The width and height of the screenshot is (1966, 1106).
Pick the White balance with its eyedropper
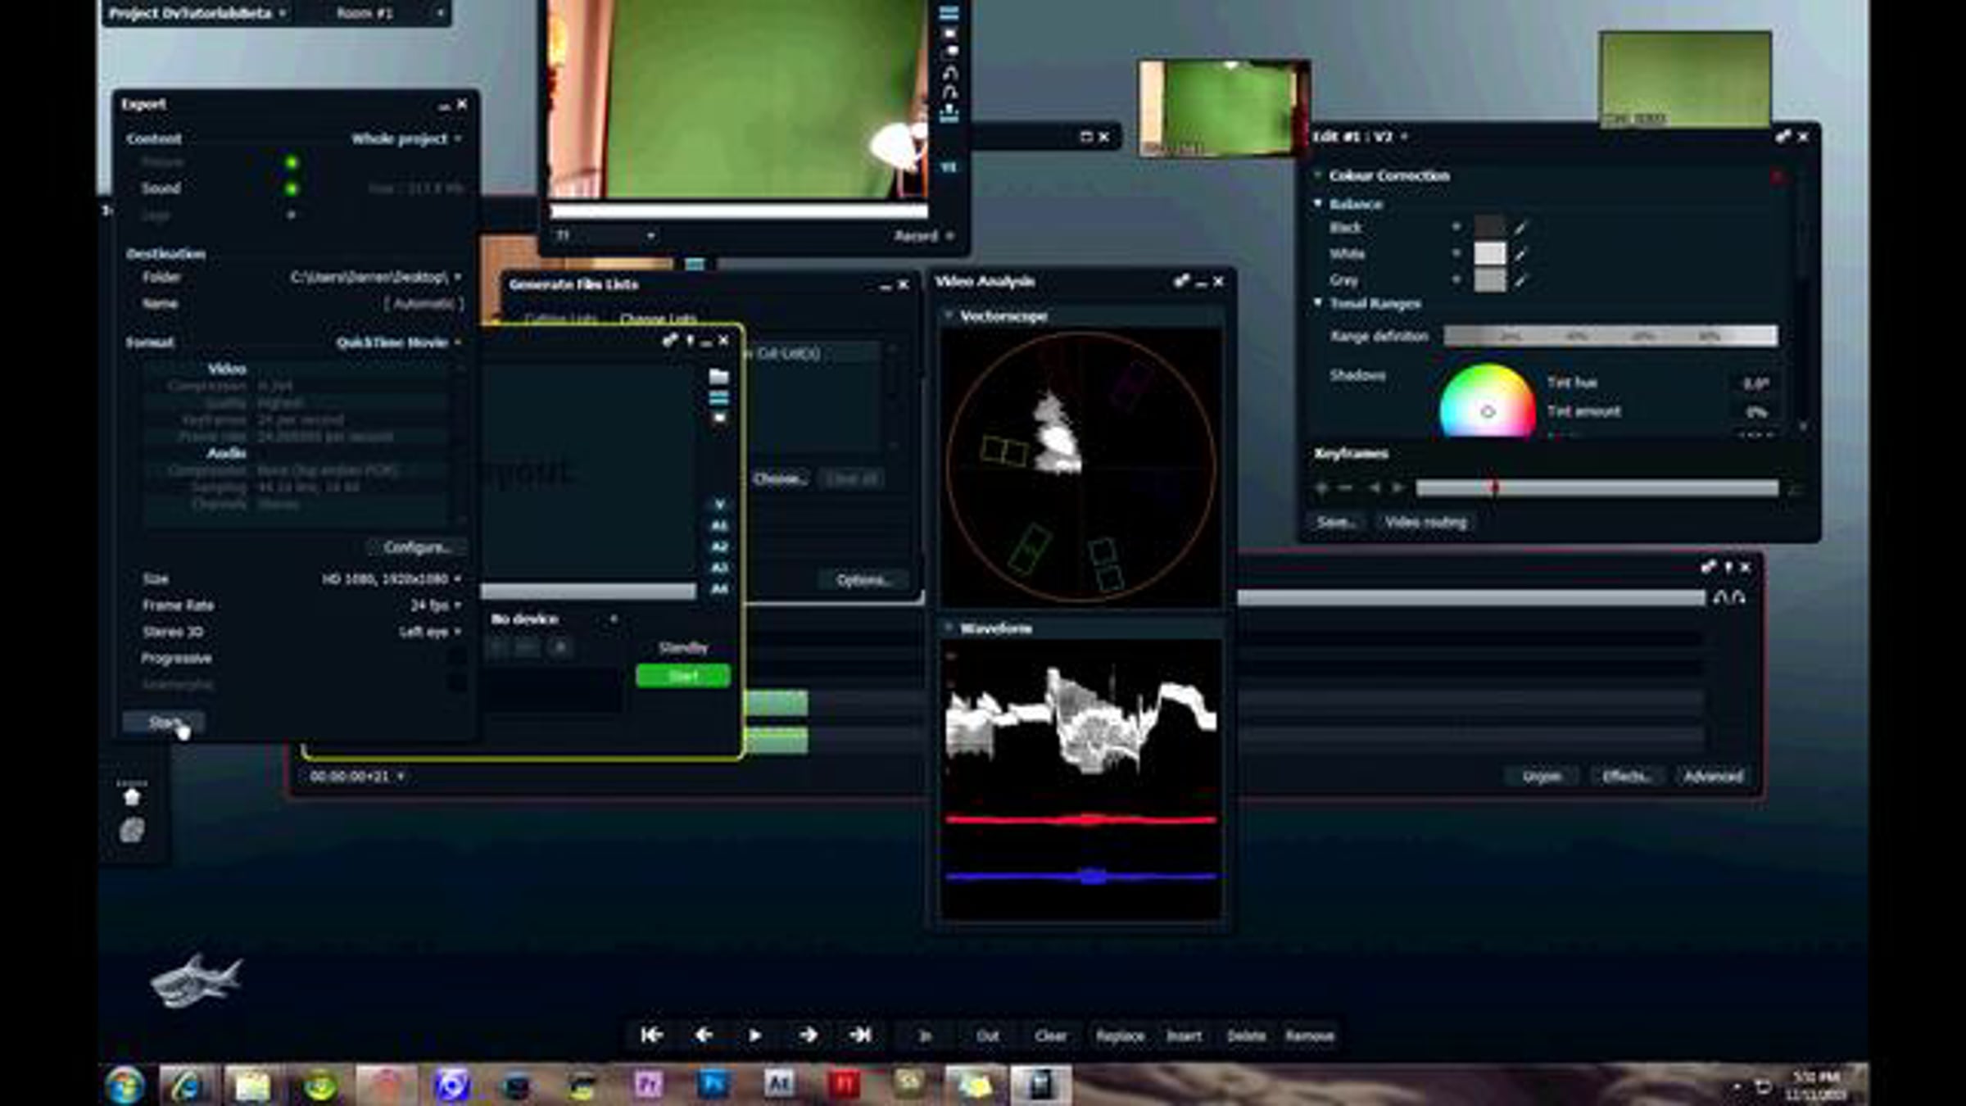click(x=1520, y=254)
